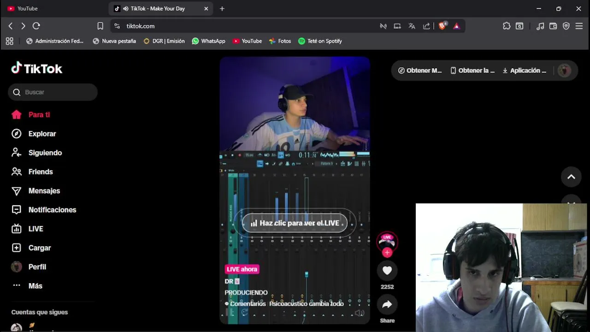The width and height of the screenshot is (590, 332).
Task: Click the share-page arrow icon in address bar
Action: pos(426,26)
